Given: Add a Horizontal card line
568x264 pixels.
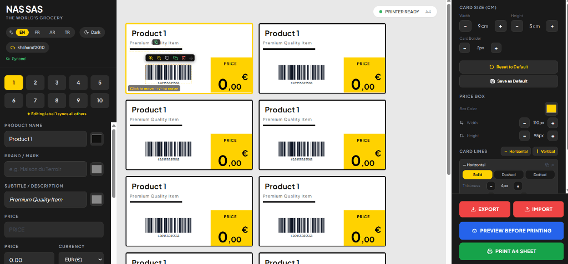Looking at the screenshot, I should 516,151.
